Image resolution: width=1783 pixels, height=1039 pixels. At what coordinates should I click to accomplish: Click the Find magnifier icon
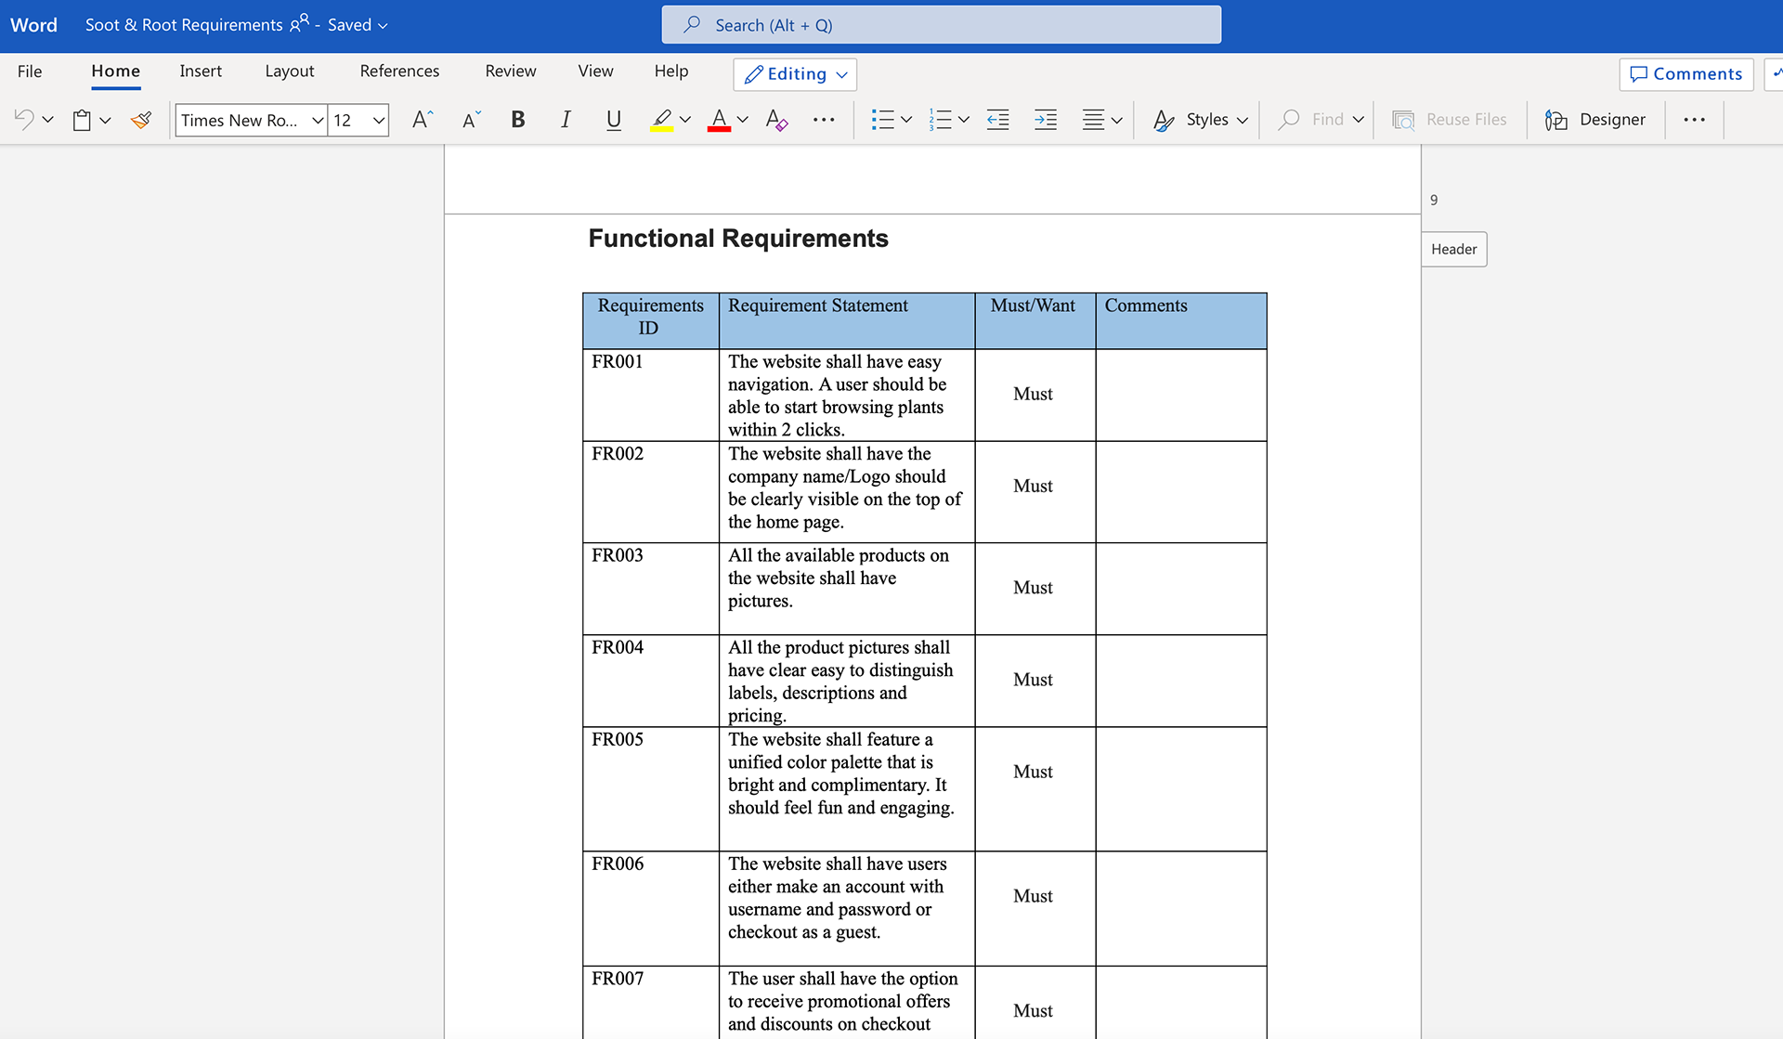point(1288,120)
